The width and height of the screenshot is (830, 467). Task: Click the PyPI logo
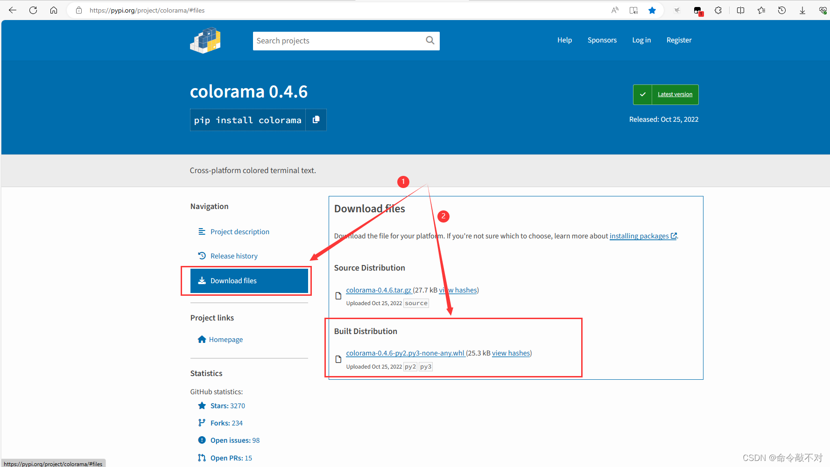click(205, 40)
